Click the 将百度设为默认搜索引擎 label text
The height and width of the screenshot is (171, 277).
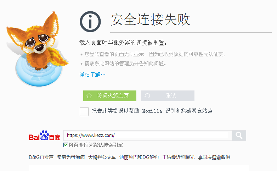[x=96, y=145]
